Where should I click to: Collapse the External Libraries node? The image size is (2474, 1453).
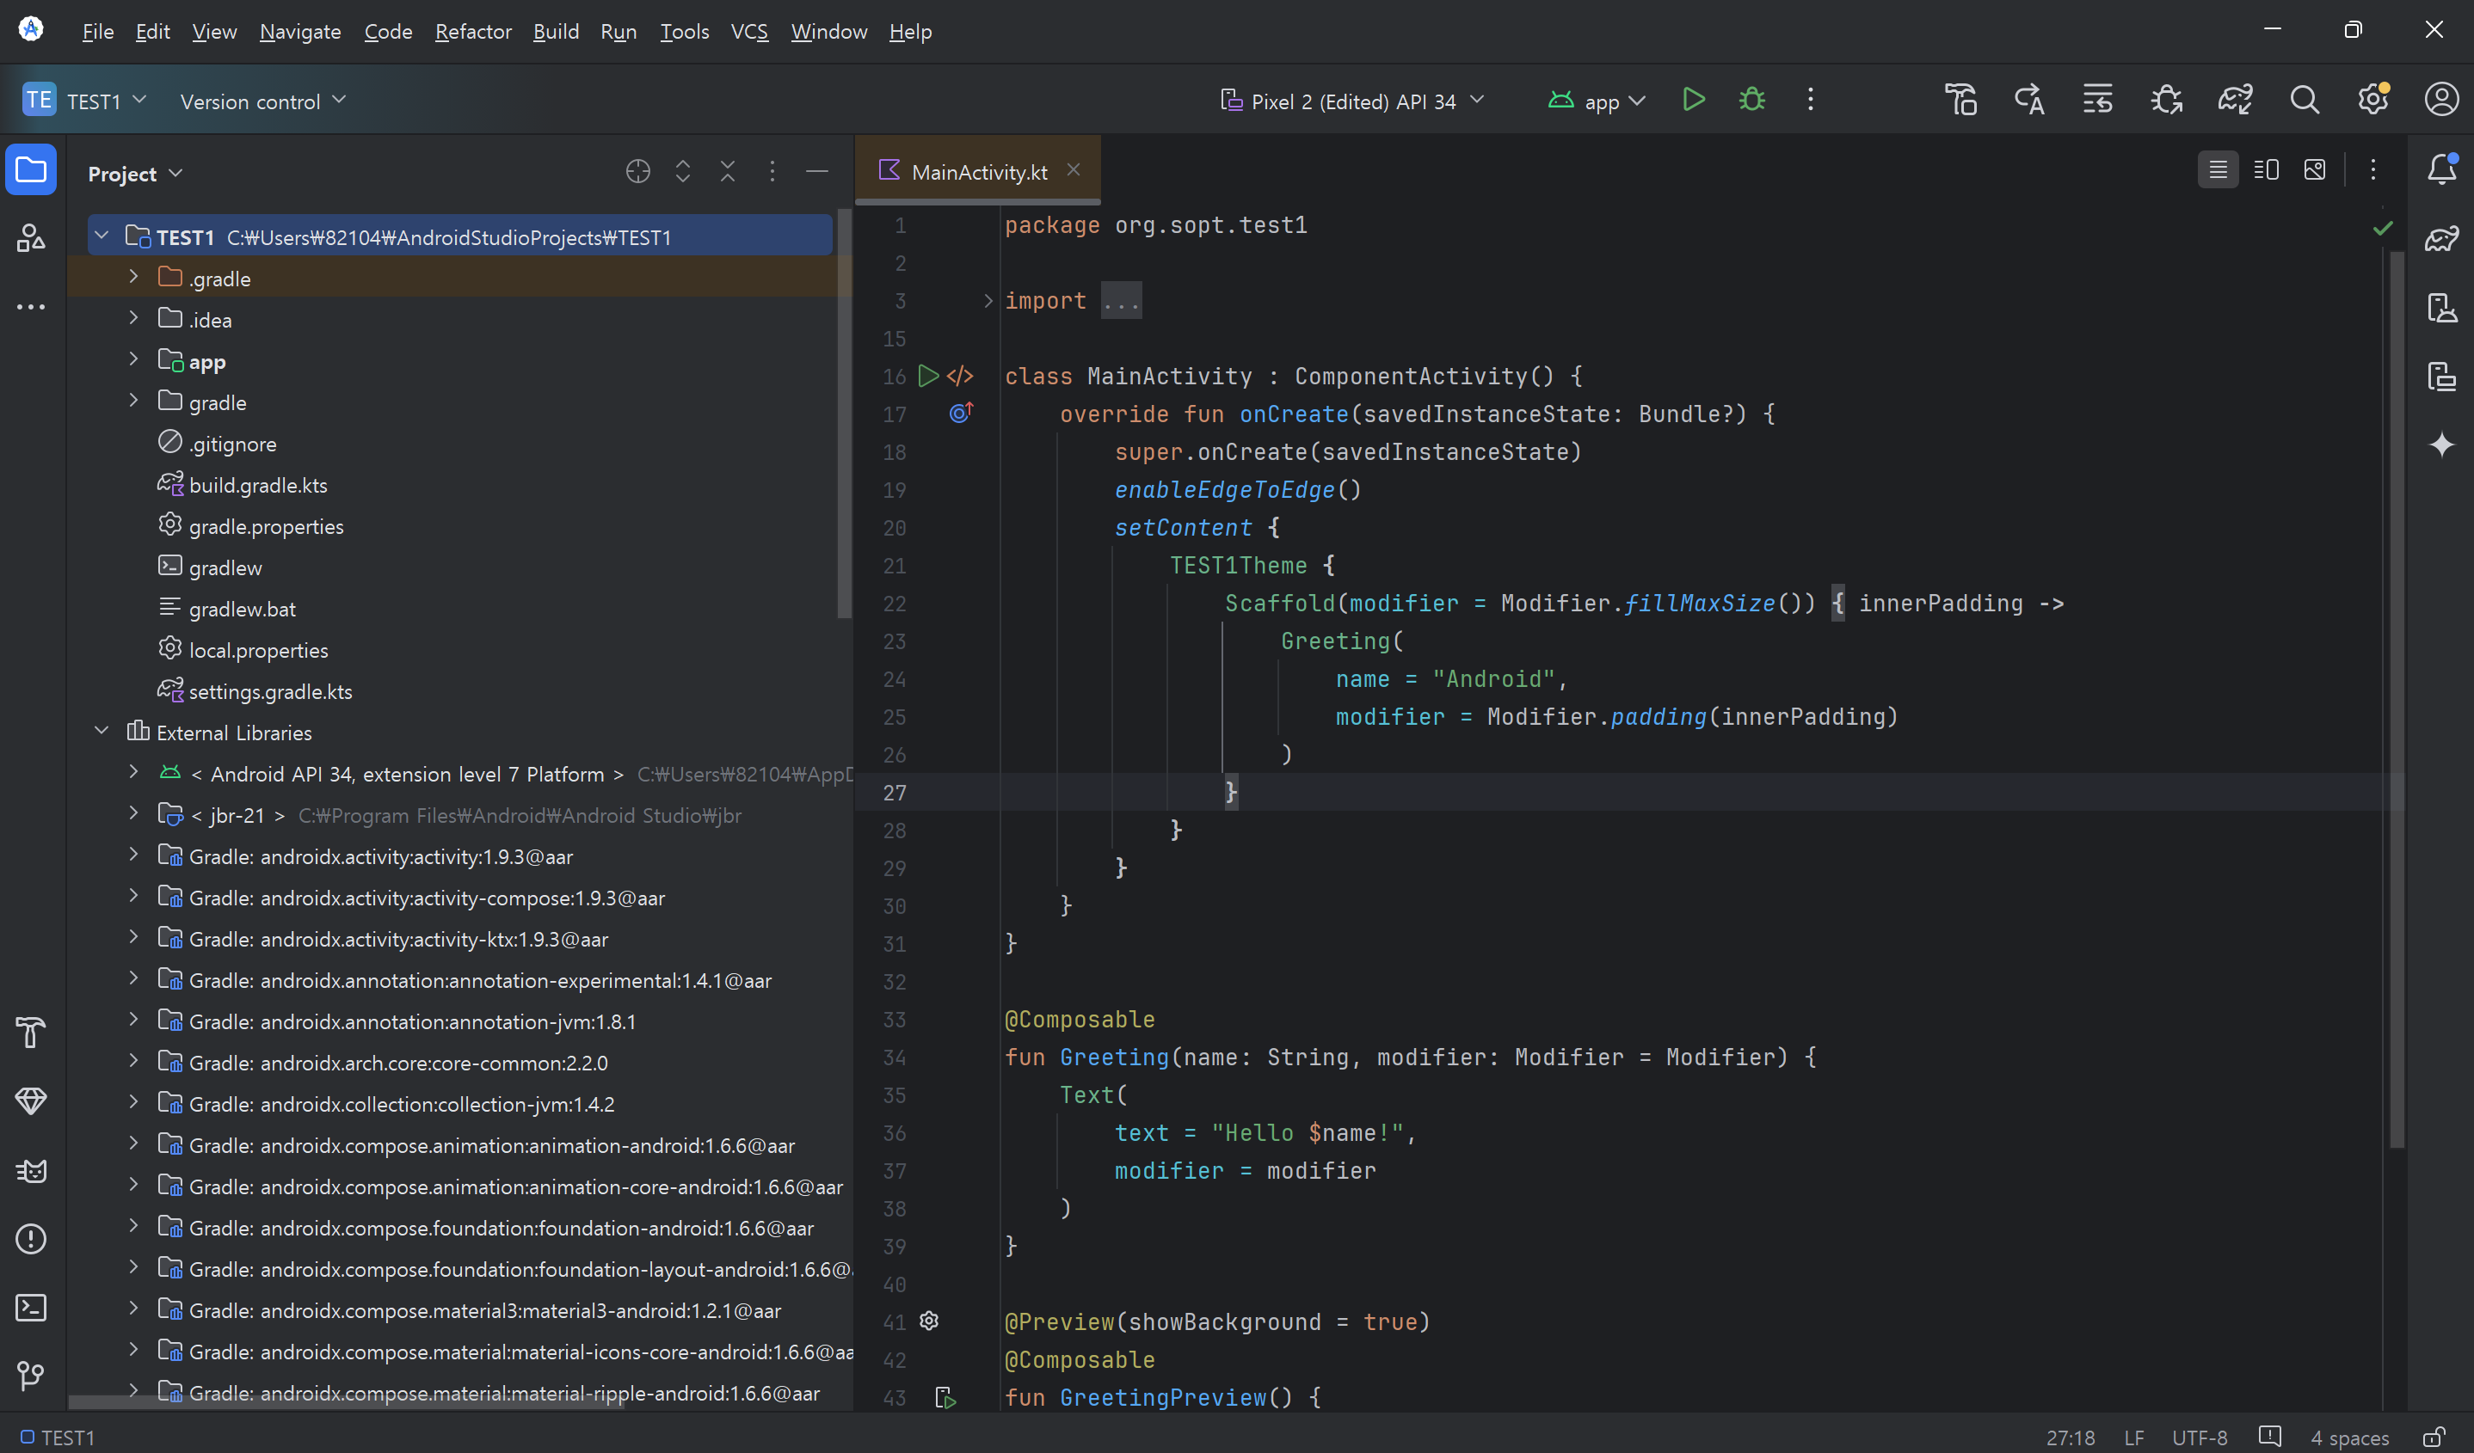pyautogui.click(x=102, y=731)
